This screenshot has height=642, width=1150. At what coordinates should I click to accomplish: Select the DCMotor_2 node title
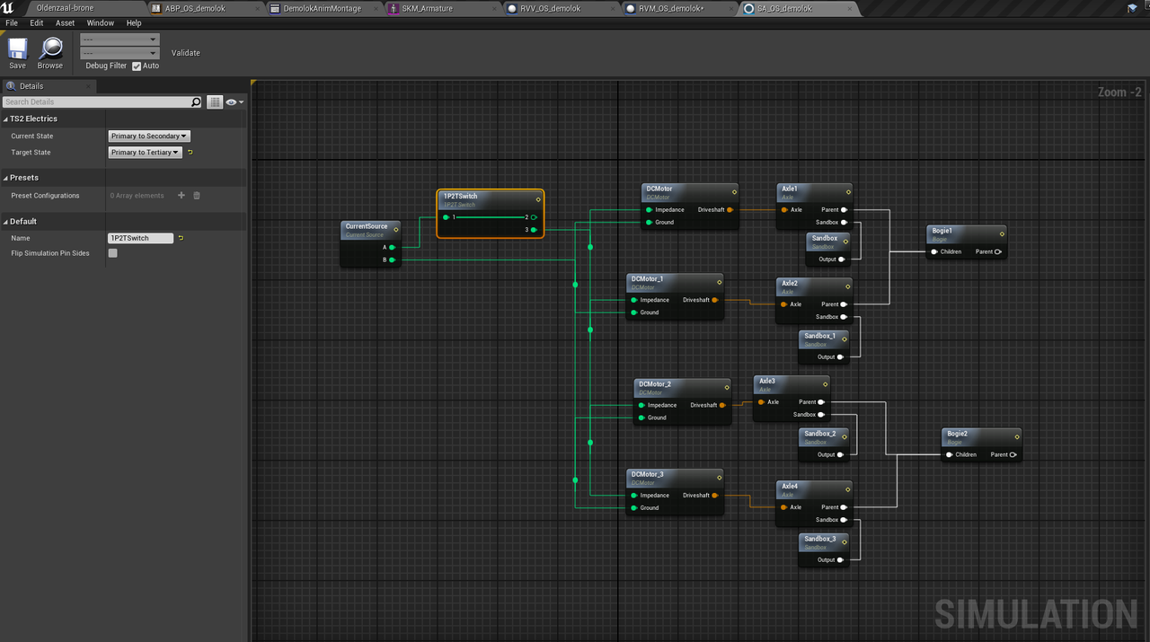655,384
